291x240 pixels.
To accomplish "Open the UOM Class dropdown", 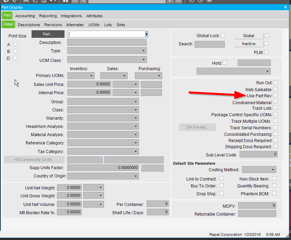I will pyautogui.click(x=143, y=60).
